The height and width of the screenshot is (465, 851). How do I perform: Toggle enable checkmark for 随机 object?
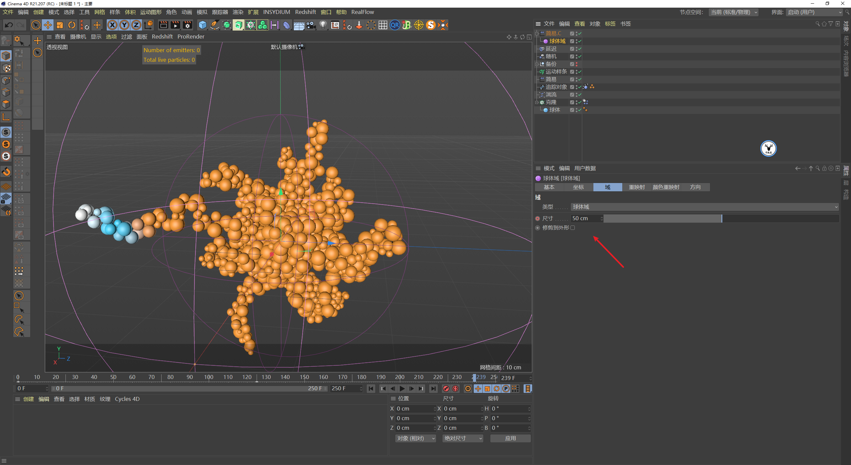coord(579,56)
